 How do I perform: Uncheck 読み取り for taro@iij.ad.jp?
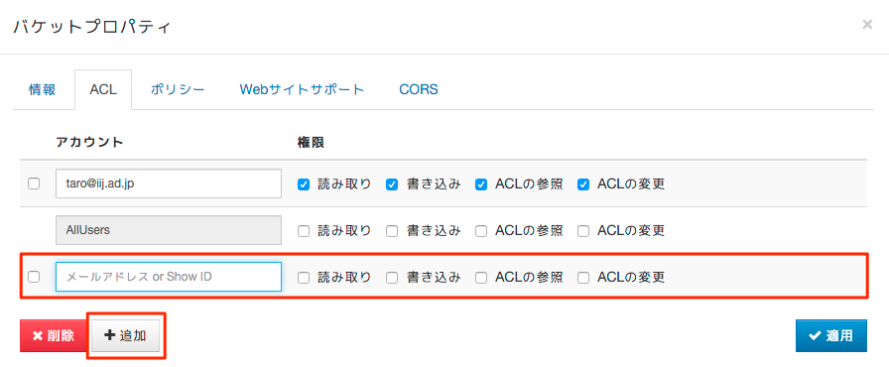304,184
